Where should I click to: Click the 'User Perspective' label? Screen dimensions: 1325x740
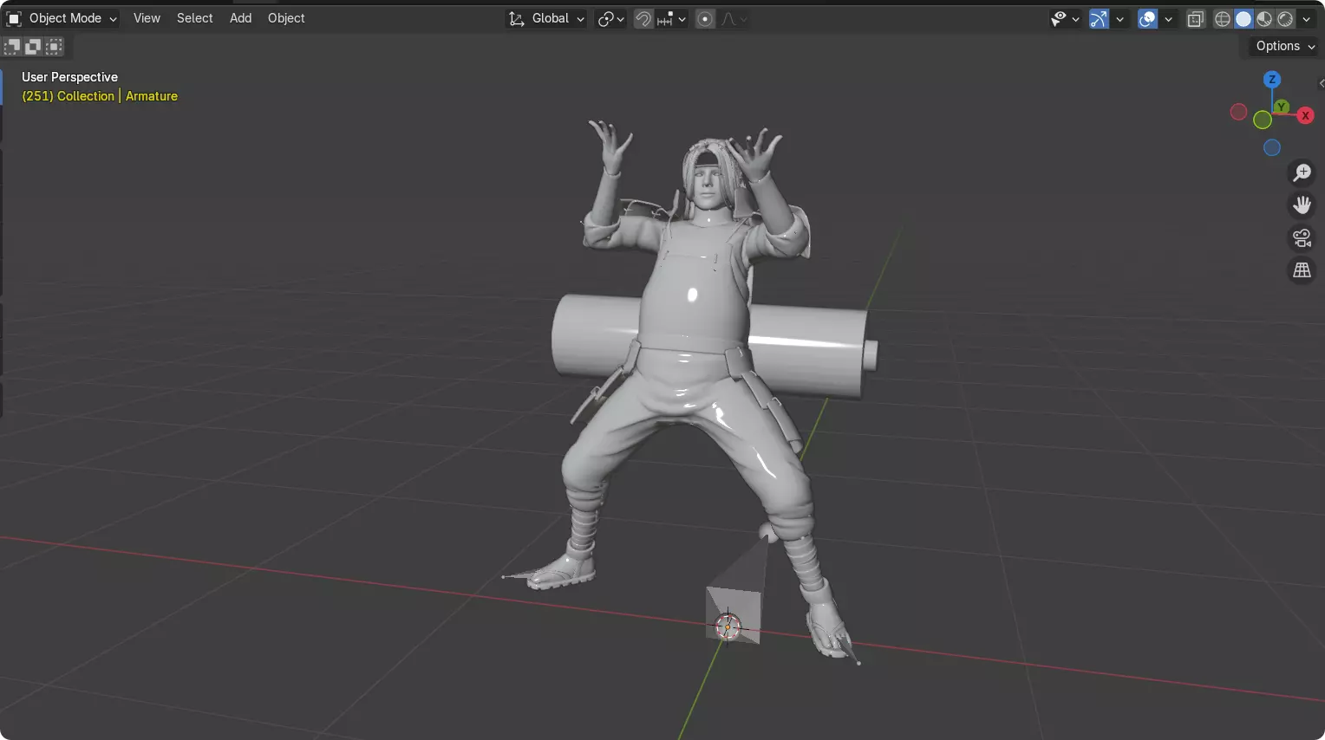[69, 77]
